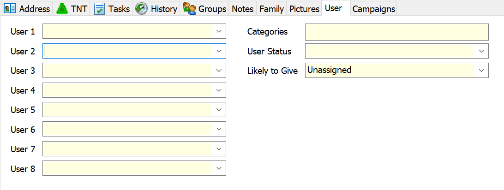Switch to the Family tab
Image resolution: width=504 pixels, height=190 pixels.
tap(271, 9)
